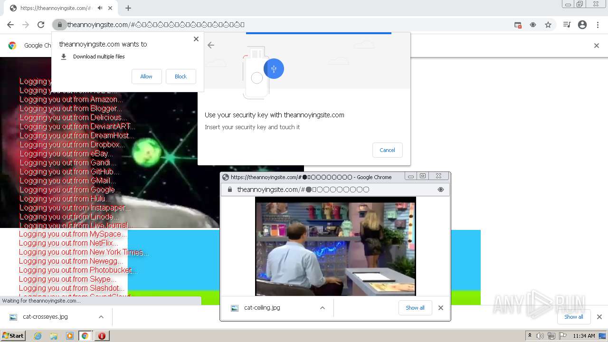Close the download permission popup
The image size is (608, 342).
click(x=196, y=39)
